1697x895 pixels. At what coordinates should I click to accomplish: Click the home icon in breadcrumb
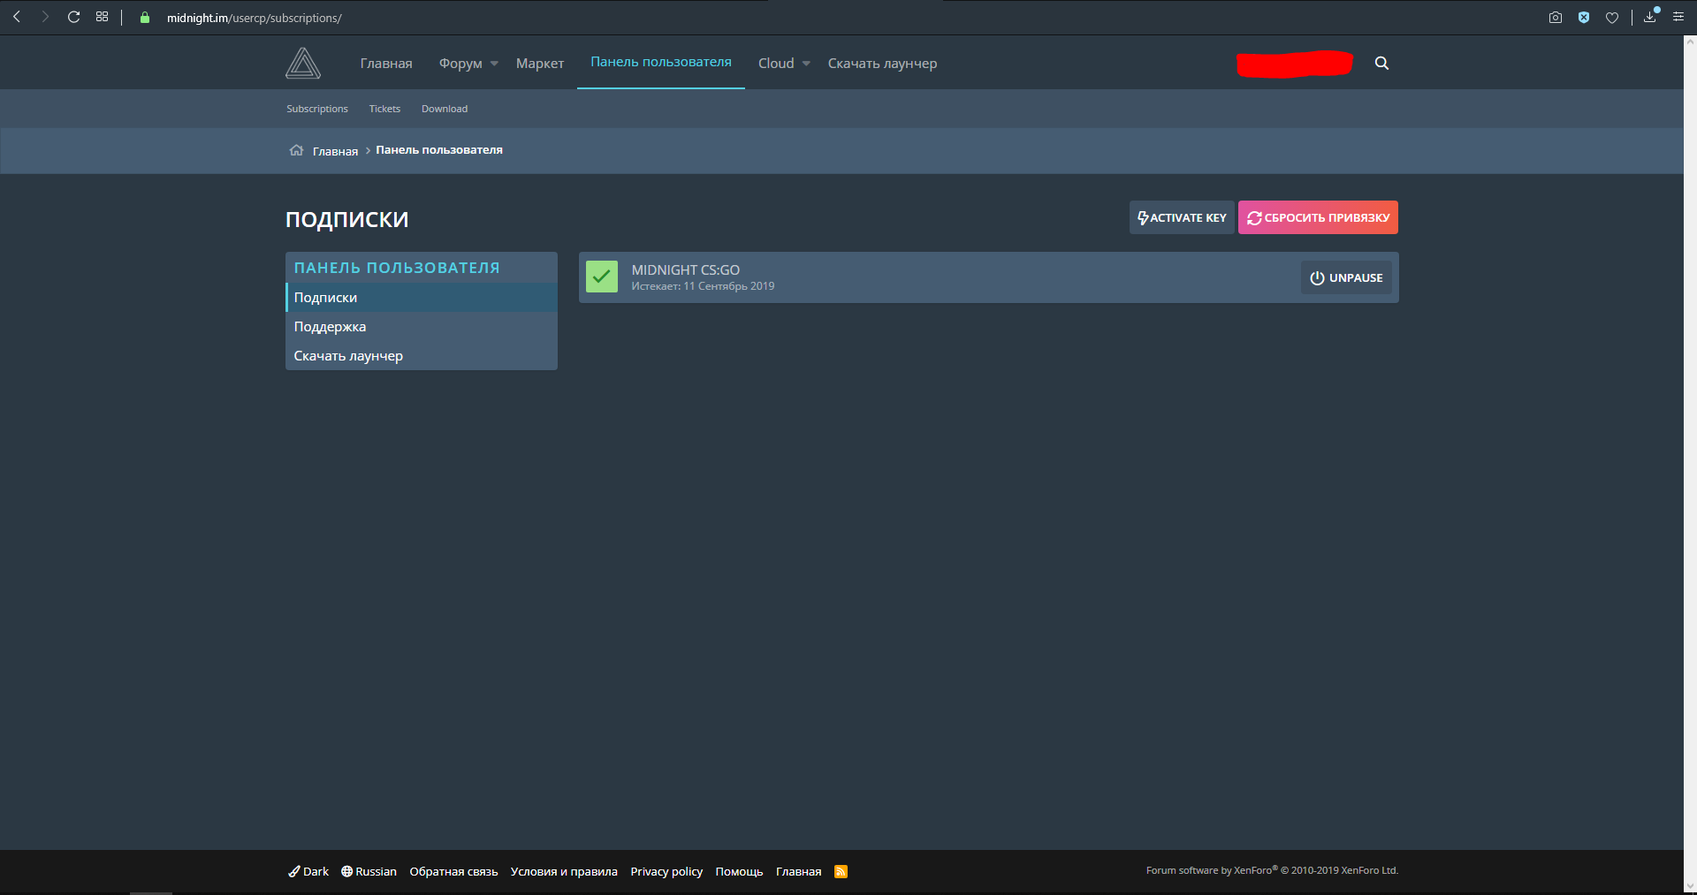pos(296,150)
